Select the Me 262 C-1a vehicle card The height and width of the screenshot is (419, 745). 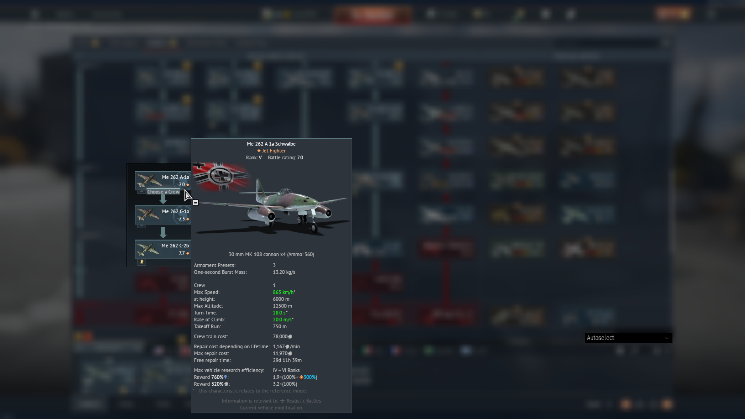pos(163,215)
